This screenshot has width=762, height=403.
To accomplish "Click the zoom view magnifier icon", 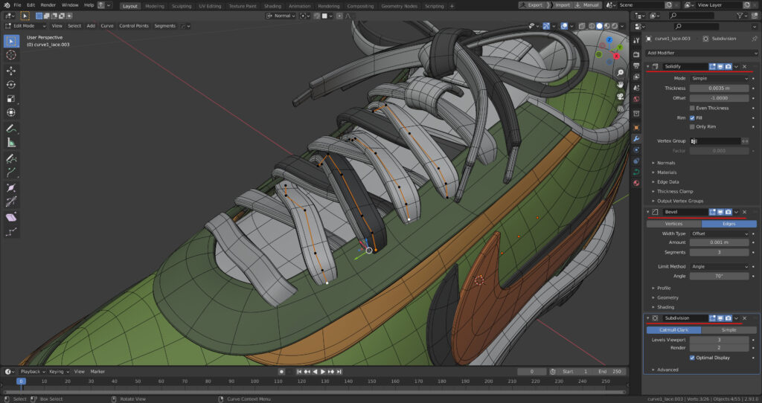I will tap(620, 72).
